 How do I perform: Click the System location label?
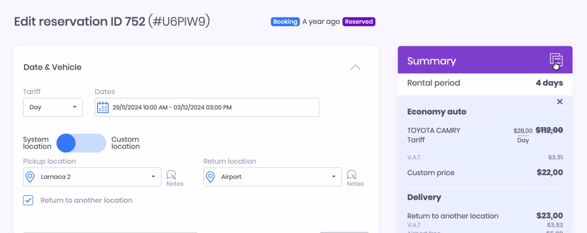click(37, 143)
